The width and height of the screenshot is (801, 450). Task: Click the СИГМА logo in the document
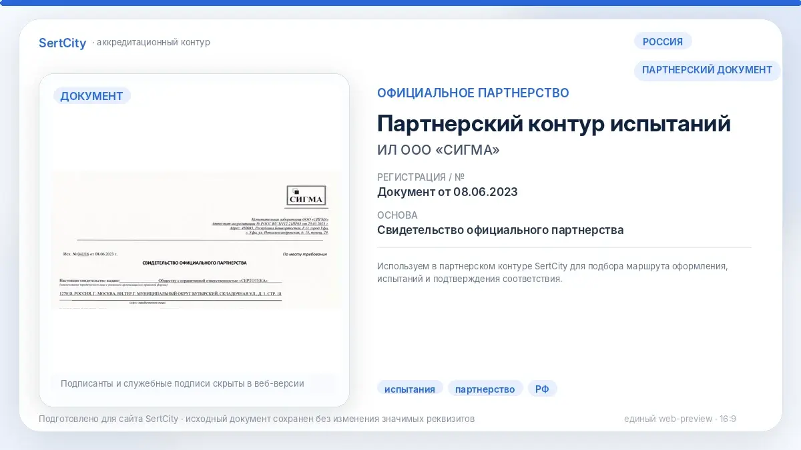(x=306, y=195)
